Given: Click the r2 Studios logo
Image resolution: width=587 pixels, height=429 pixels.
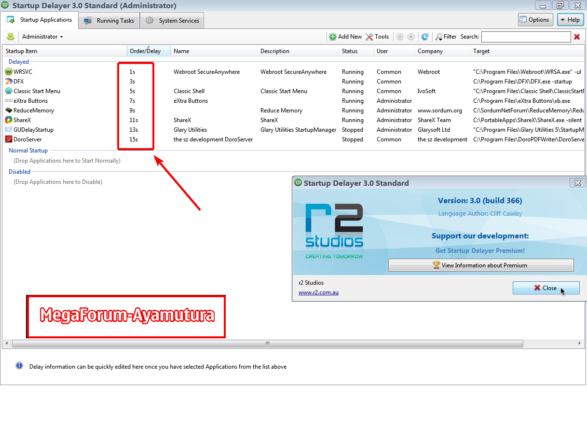Looking at the screenshot, I should tap(334, 231).
